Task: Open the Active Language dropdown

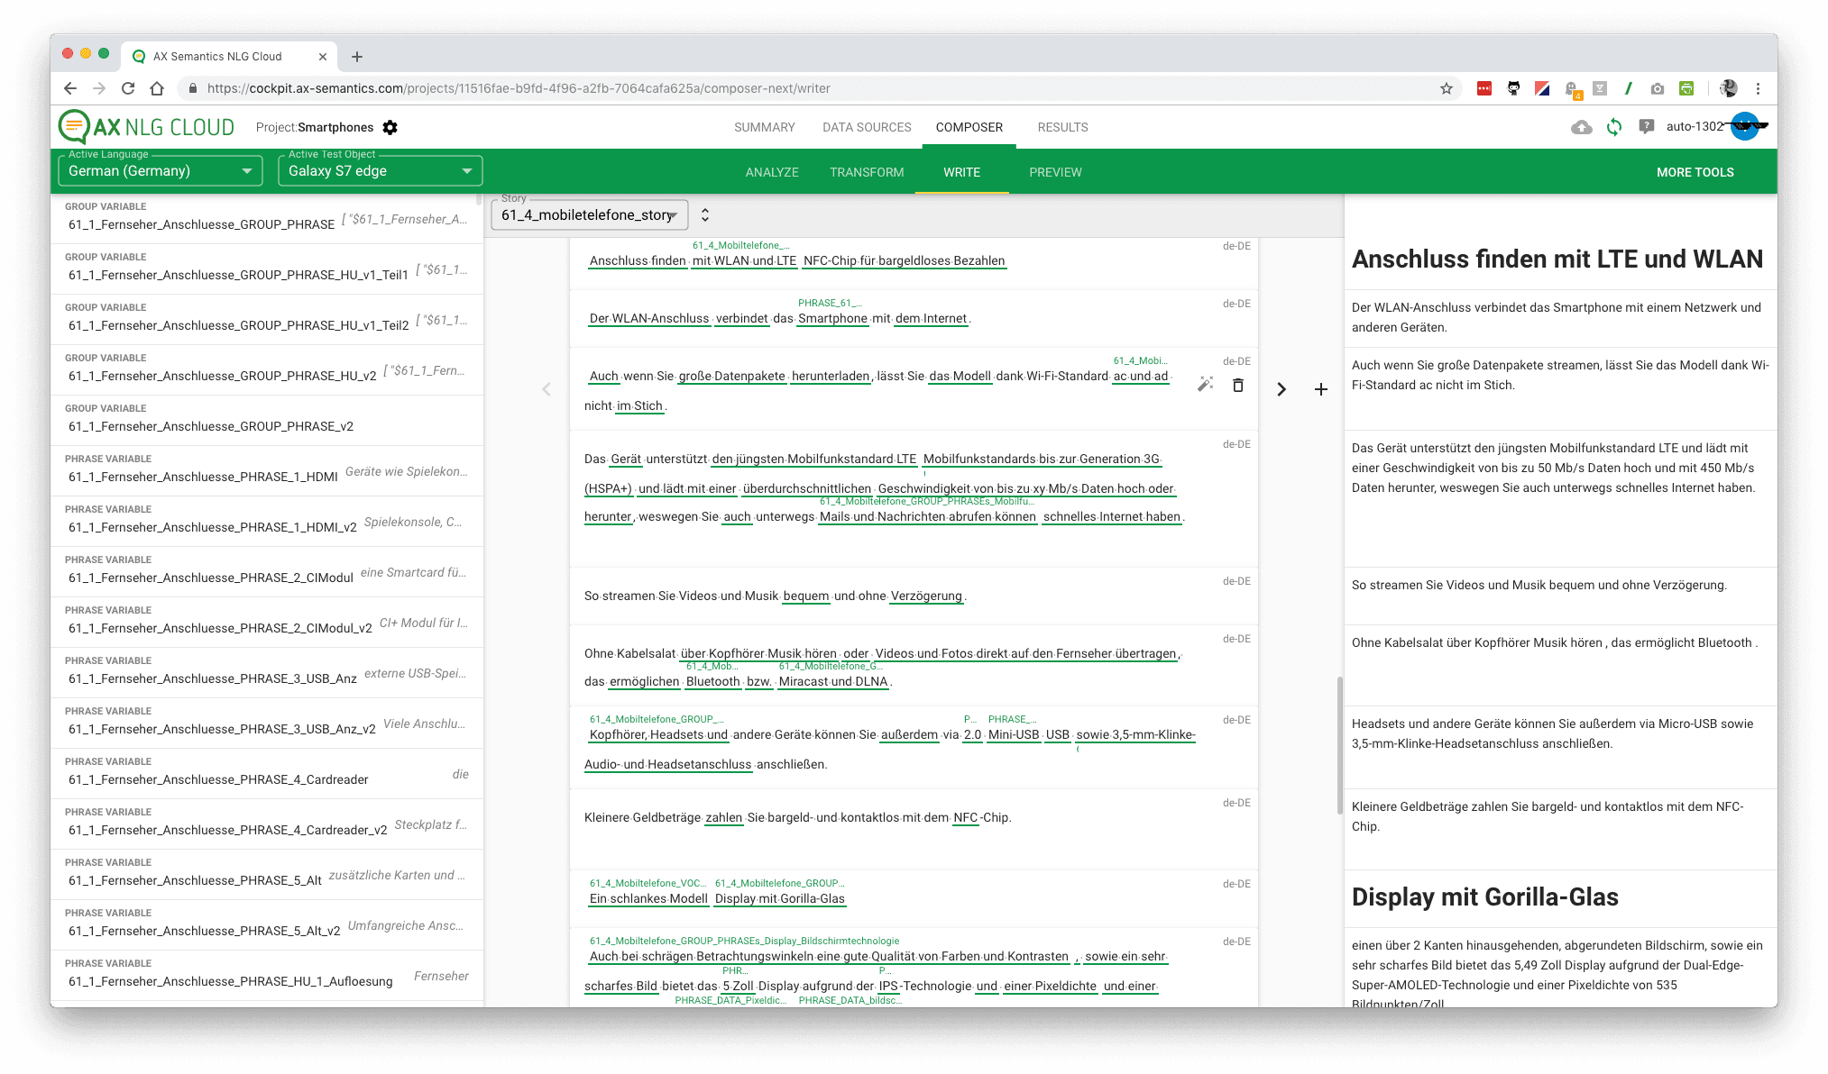Action: click(x=161, y=170)
